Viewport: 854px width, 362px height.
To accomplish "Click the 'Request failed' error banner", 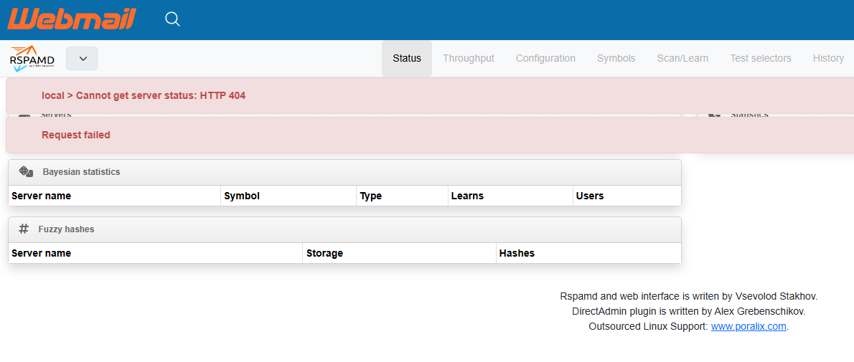I will (x=76, y=135).
